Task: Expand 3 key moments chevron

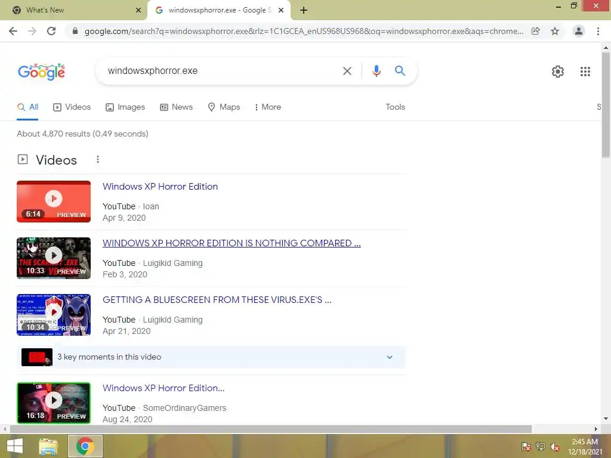Action: coord(389,357)
